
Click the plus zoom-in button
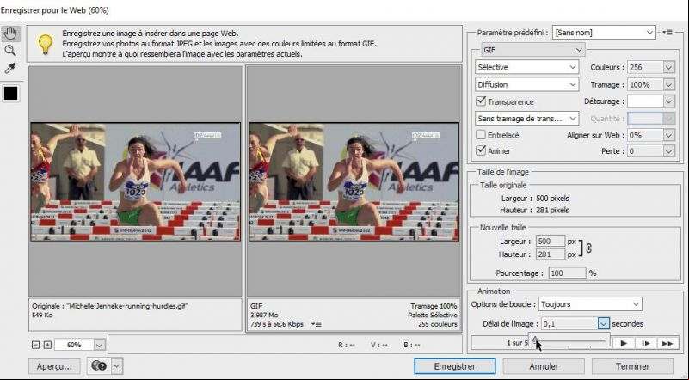point(47,345)
